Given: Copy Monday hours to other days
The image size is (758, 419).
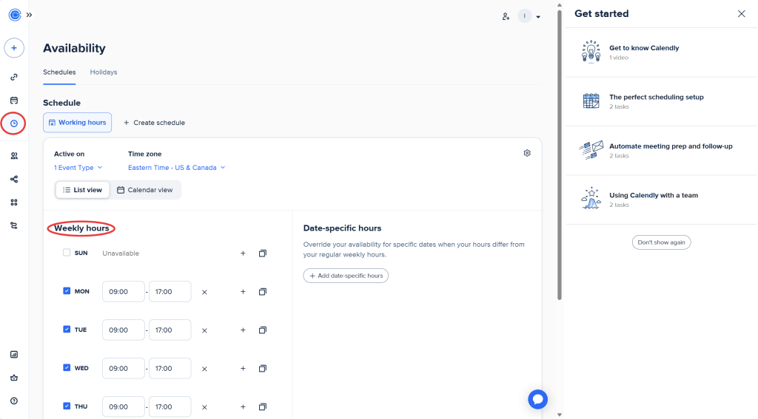Looking at the screenshot, I should tap(262, 292).
